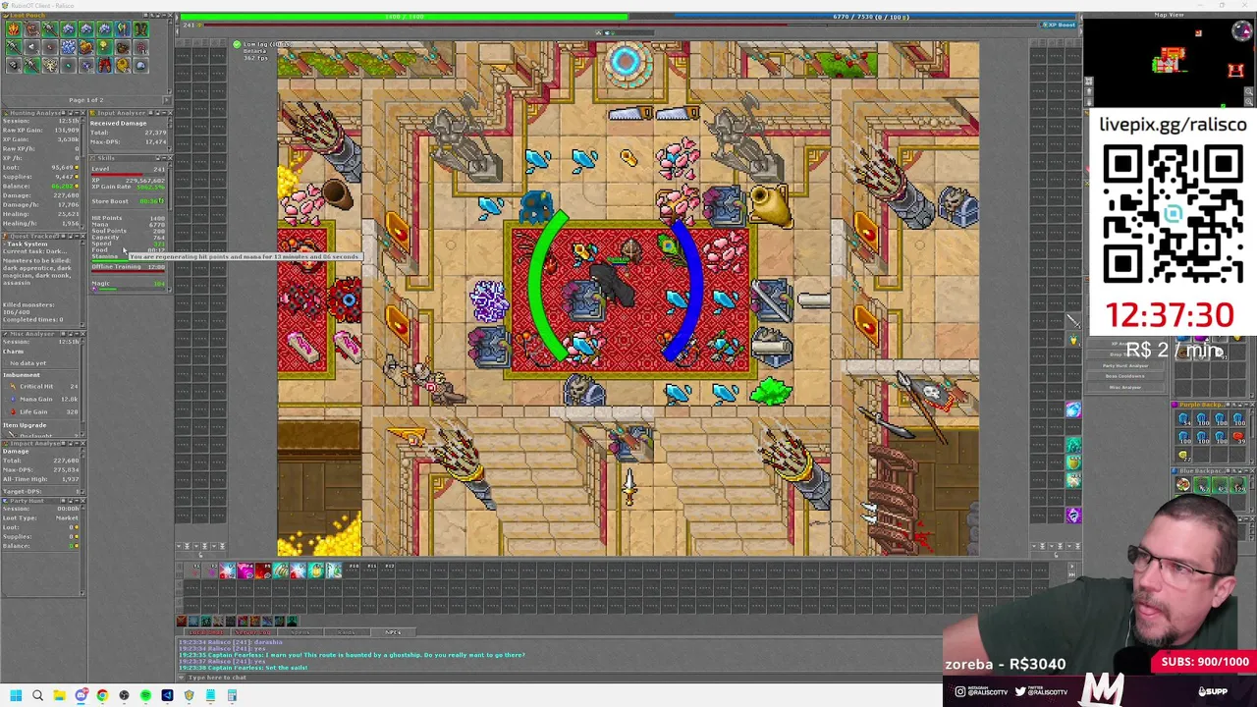Open the Local Chat tab
The image size is (1257, 707).
206,632
